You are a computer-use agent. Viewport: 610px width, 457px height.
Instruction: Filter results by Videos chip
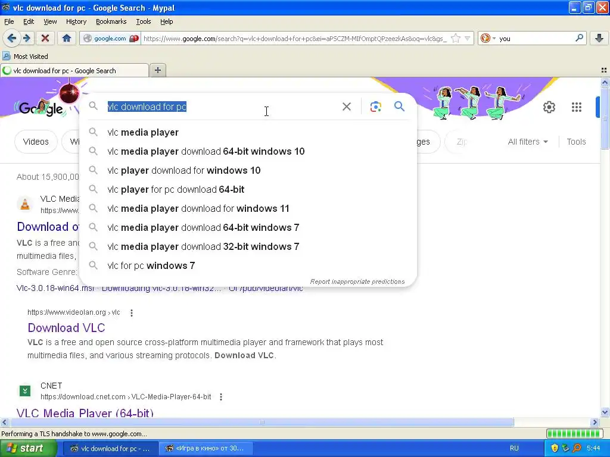click(x=36, y=142)
